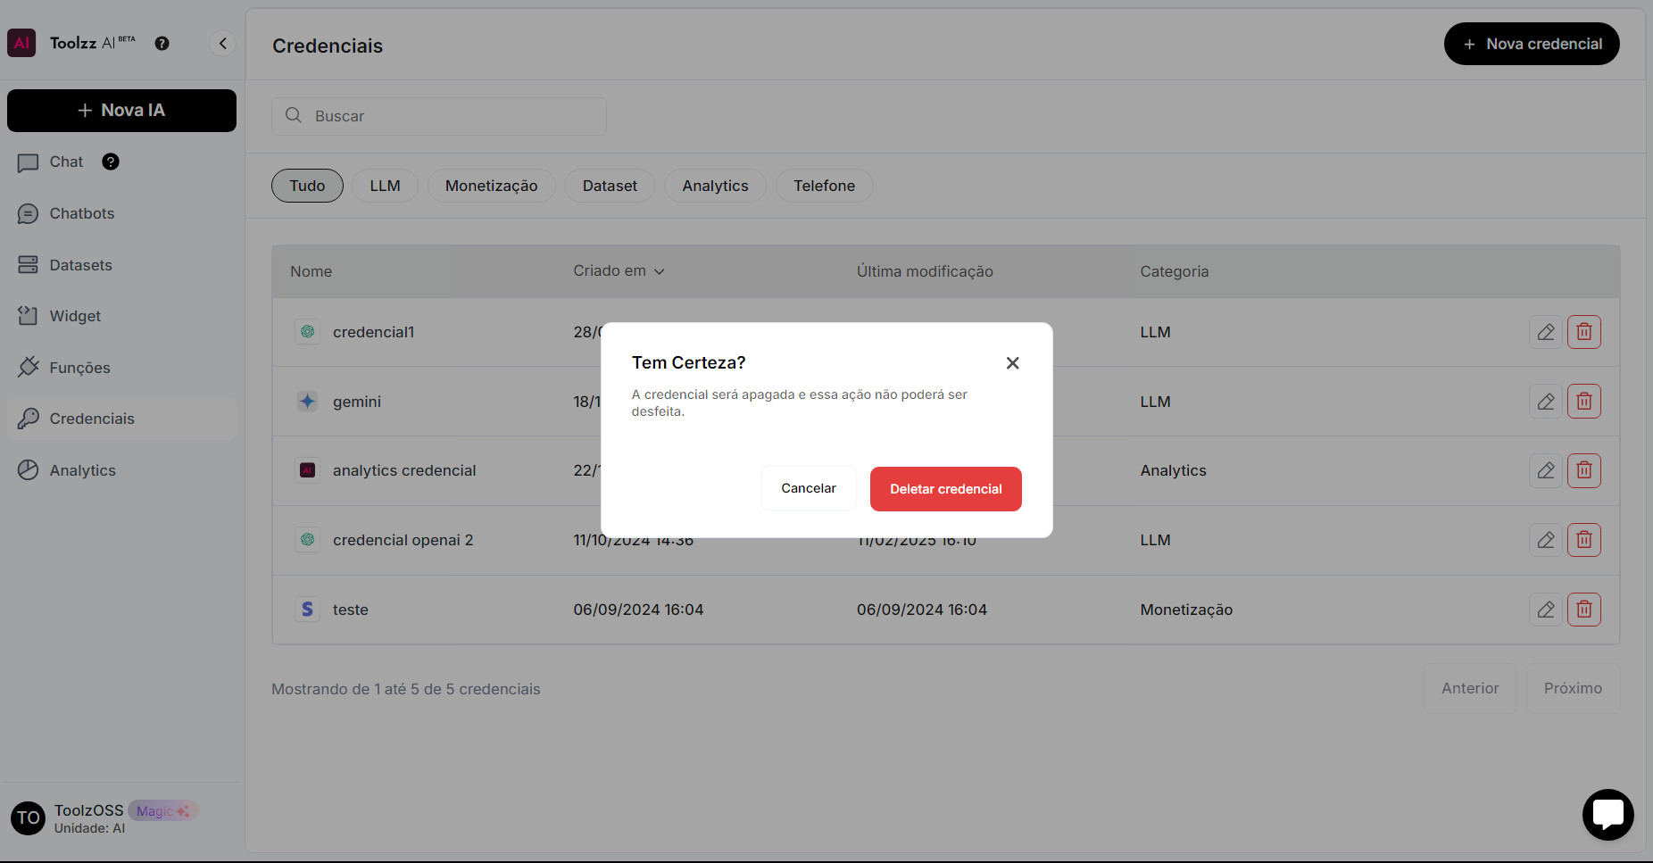The image size is (1653, 863).
Task: Click the Toolzz AI logo icon
Action: 21,43
